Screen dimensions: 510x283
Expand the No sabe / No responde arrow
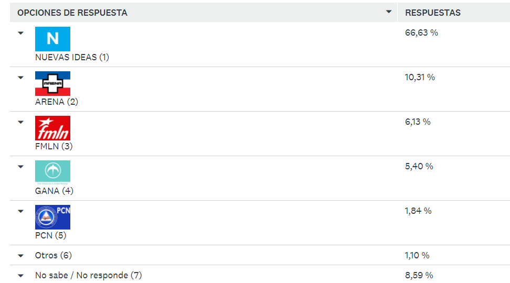click(21, 276)
